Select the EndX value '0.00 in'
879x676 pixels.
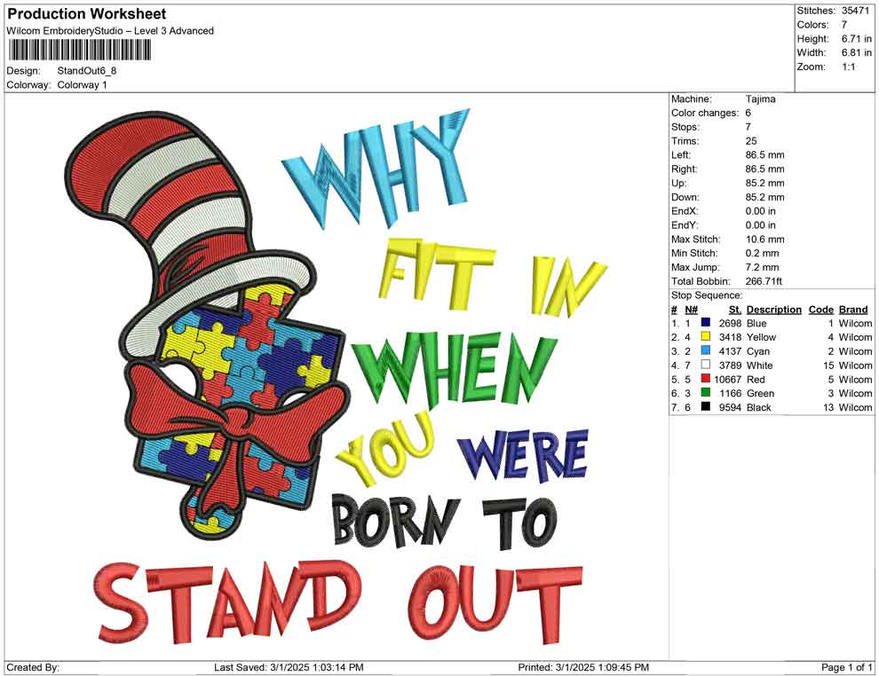(x=760, y=211)
